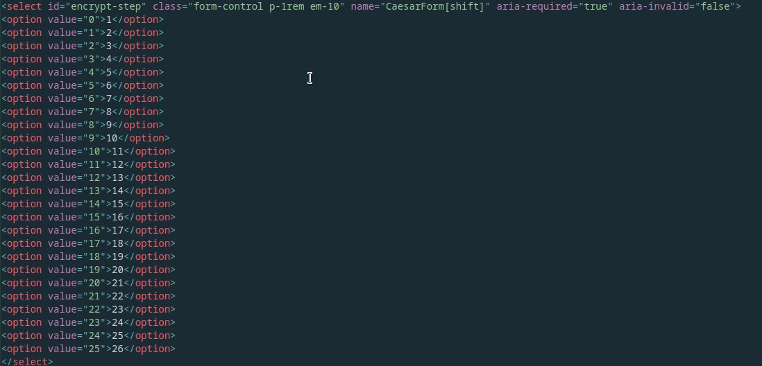This screenshot has width=762, height=366.
Task: Place cursor on option value "19" line
Action: (x=88, y=270)
